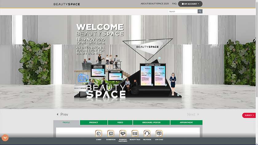
Task: Open the Live Chat icon
Action: pyautogui.click(x=159, y=133)
